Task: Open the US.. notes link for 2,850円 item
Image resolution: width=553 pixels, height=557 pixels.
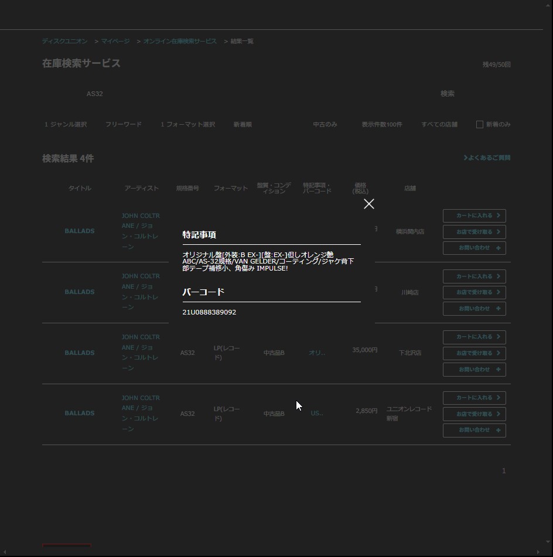Action: coord(317,414)
